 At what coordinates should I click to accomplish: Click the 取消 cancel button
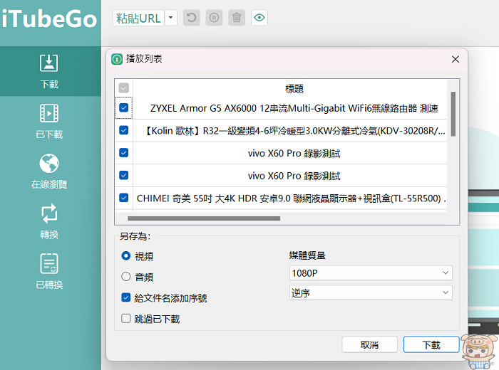click(369, 344)
